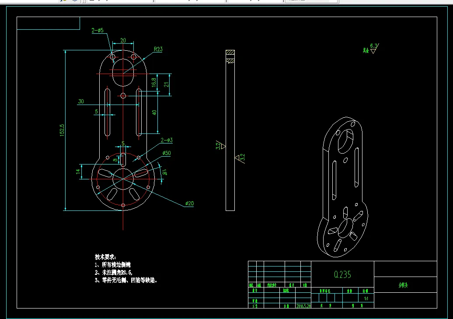The image size is (453, 319).
Task: Click the 16.8 vertical dimension text
Action: coord(154,82)
